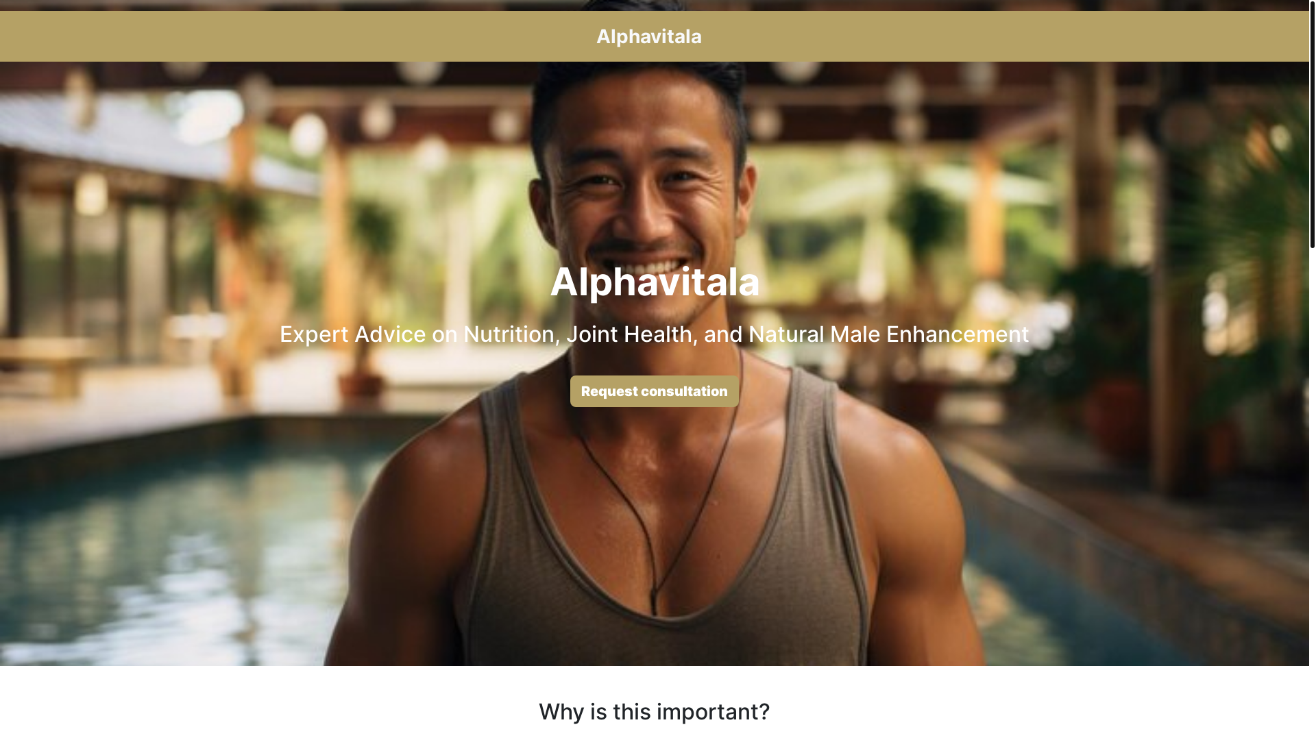The image size is (1316, 740).
Task: Click the Alphavitala brand link in header
Action: point(648,36)
